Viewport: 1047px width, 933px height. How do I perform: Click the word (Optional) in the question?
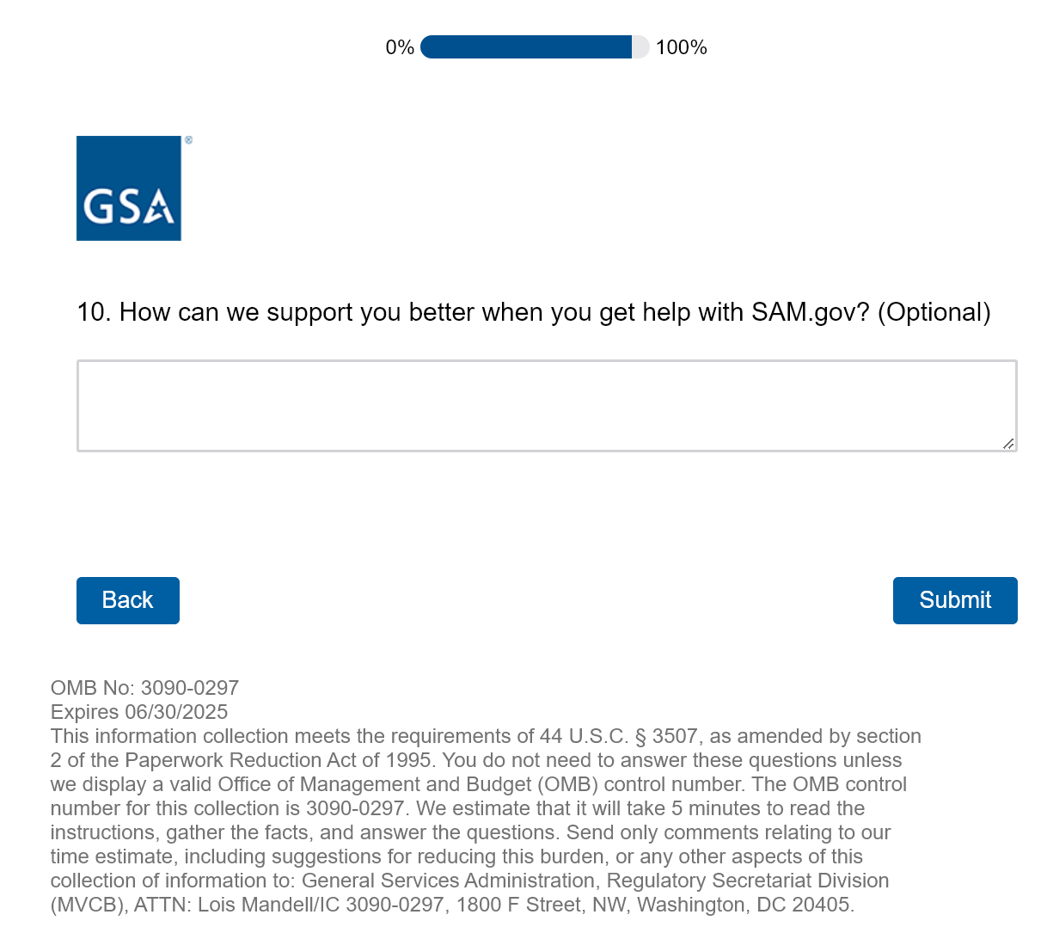pos(934,312)
